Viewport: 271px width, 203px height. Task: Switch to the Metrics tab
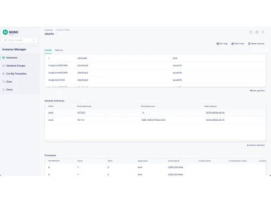59,50
